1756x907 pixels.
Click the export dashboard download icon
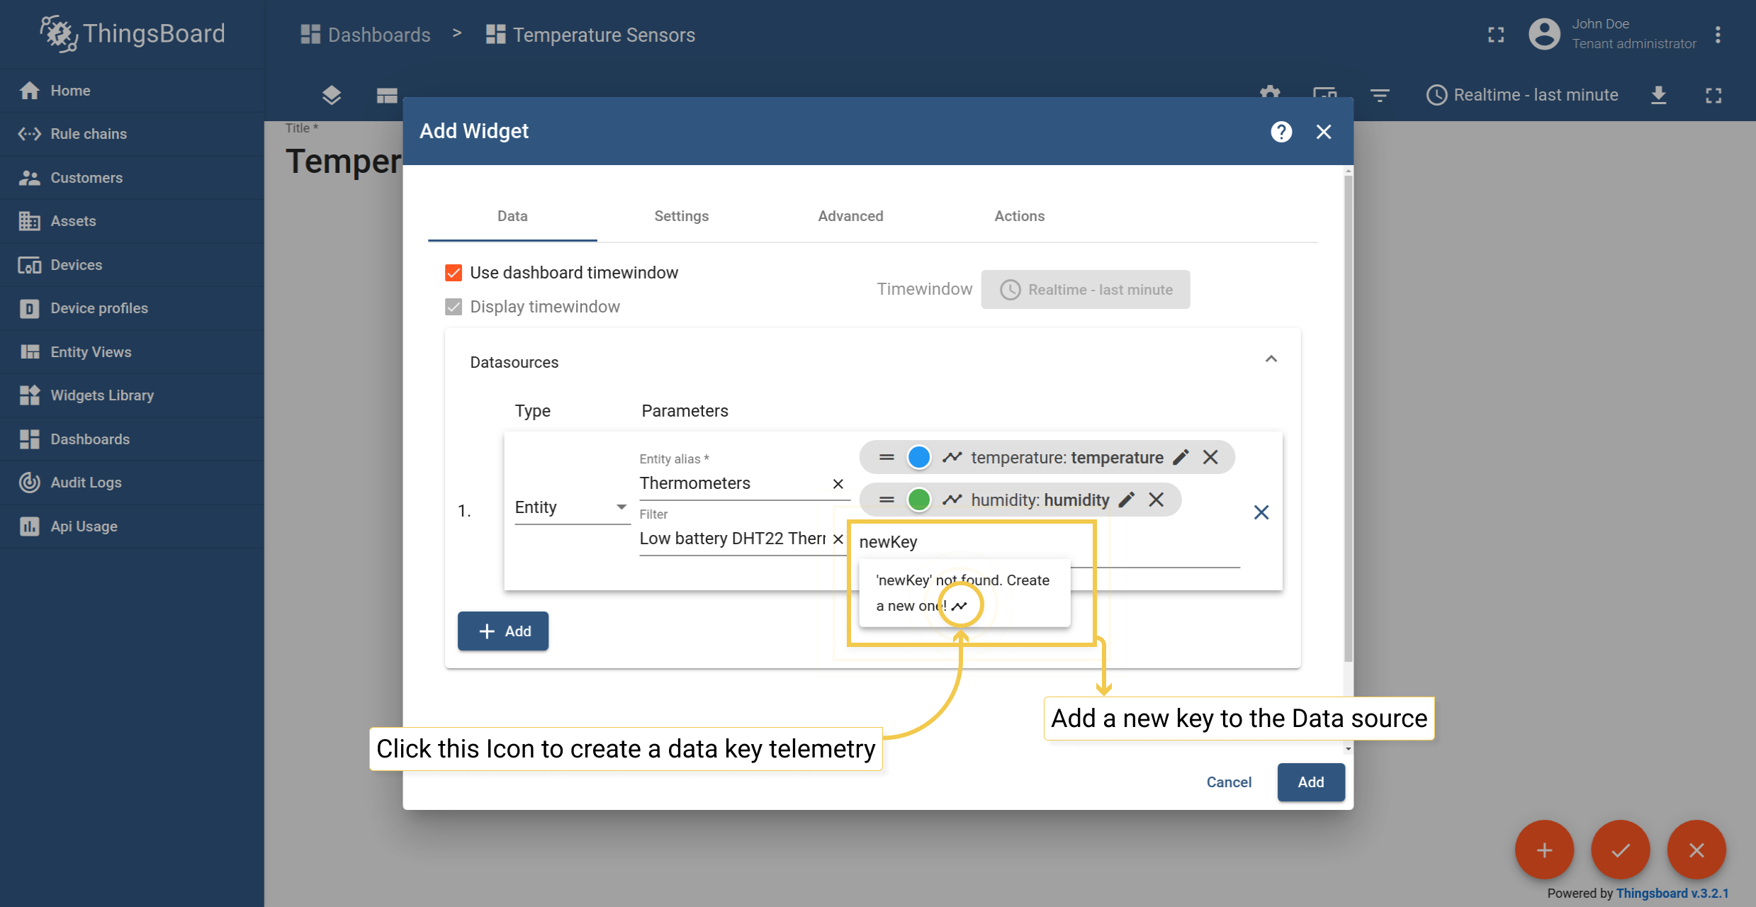[1658, 95]
